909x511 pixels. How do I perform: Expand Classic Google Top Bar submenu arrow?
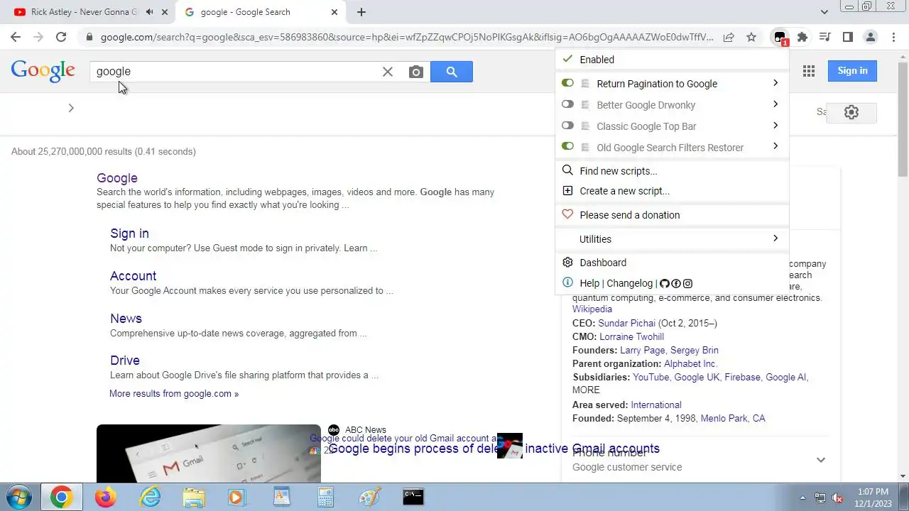775,126
